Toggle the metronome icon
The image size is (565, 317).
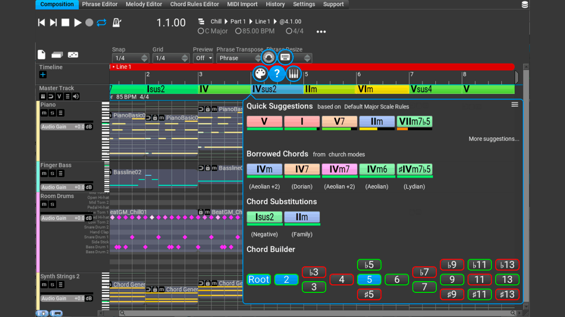[x=117, y=23]
